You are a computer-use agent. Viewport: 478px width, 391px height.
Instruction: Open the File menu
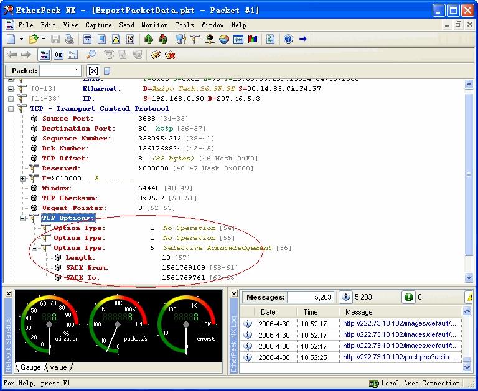click(x=26, y=25)
